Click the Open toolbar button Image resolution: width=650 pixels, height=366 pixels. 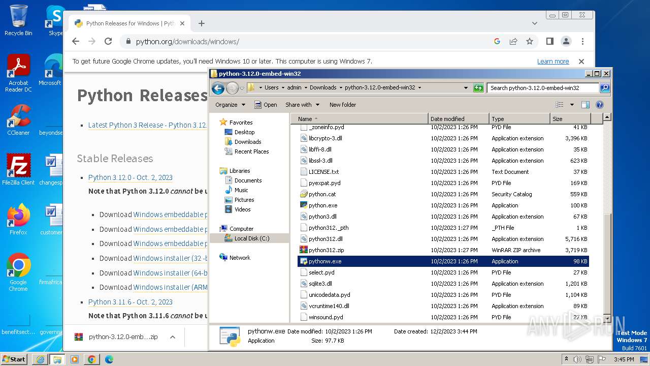point(266,105)
